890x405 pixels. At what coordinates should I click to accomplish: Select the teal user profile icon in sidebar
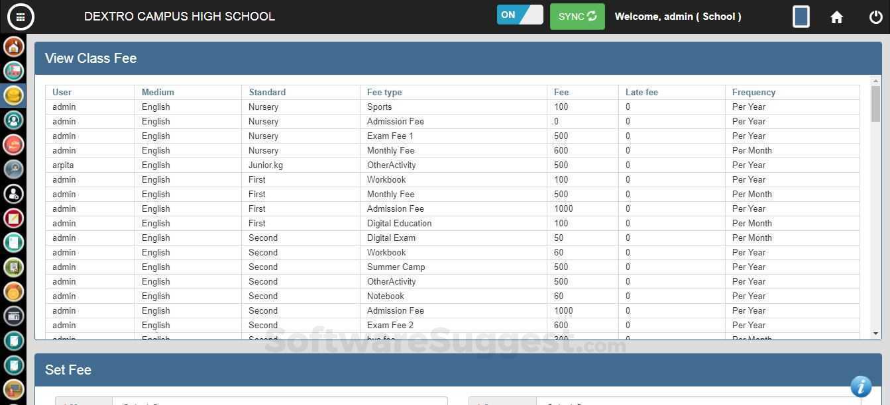[x=13, y=120]
